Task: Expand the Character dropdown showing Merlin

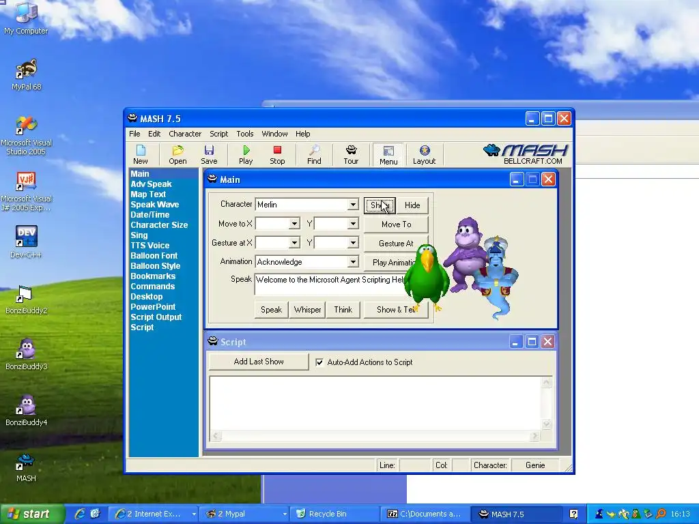Action: click(x=353, y=205)
